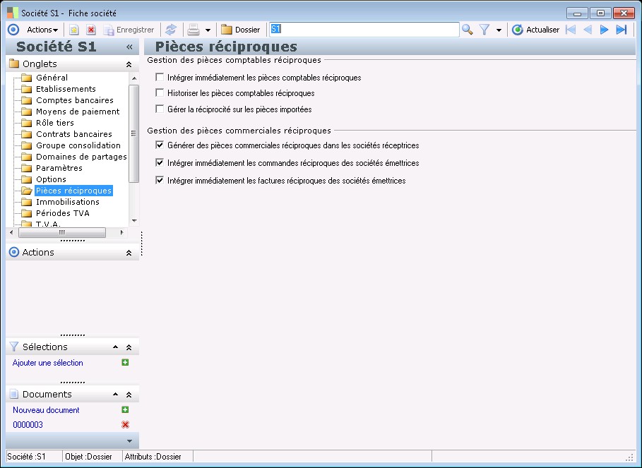
Task: Select Rôle tiers in the tree
Action: click(x=55, y=123)
